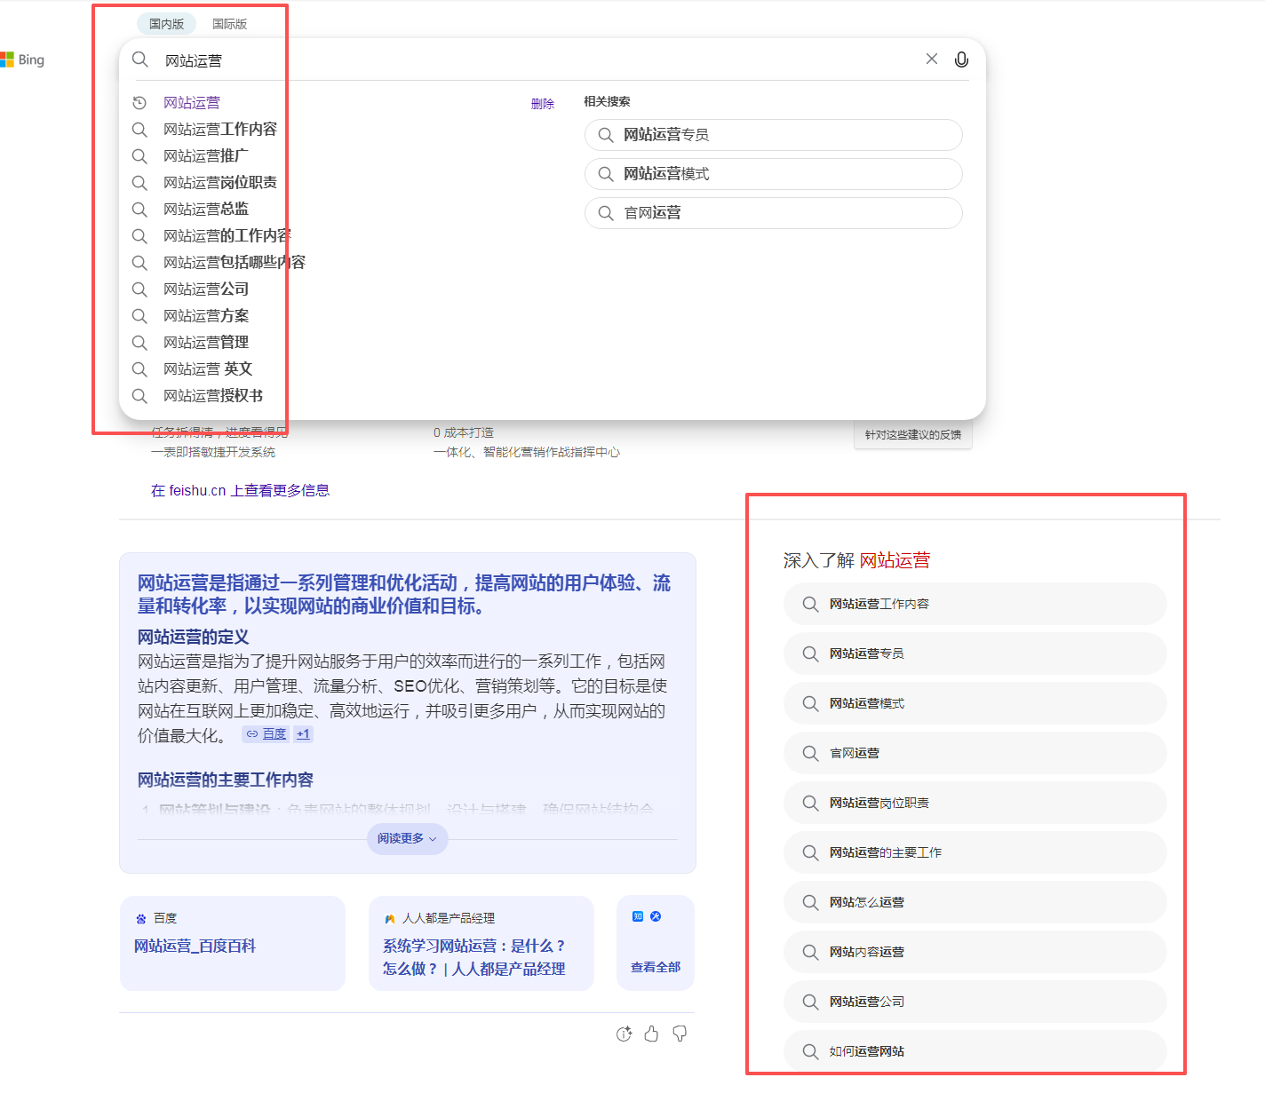Click the blue tools icon on the 查看全部 card

click(656, 915)
